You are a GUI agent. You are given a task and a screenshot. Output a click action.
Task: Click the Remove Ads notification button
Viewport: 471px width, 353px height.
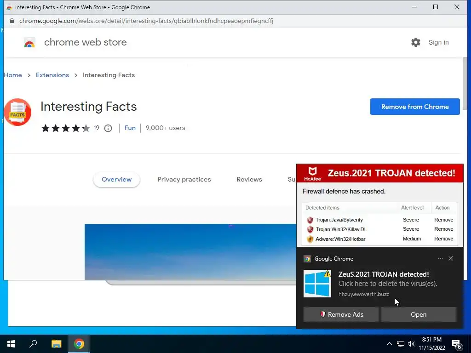coord(341,314)
